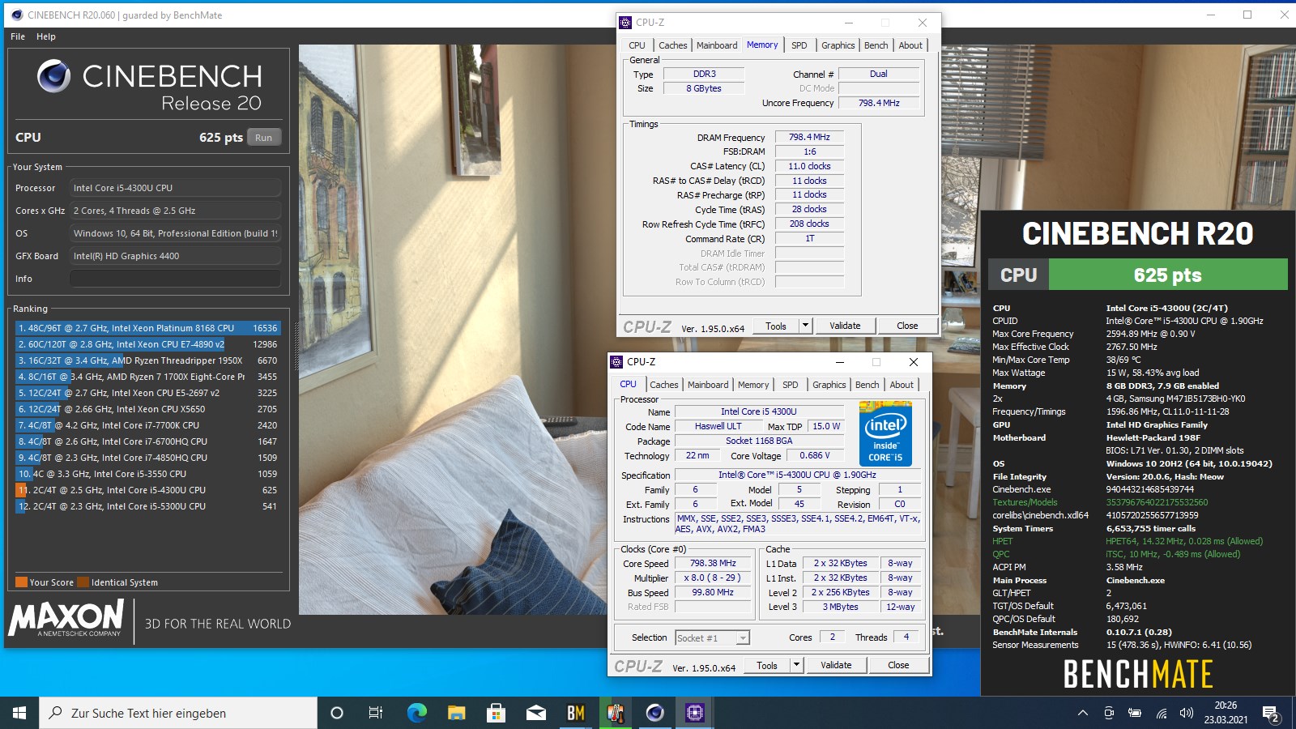Click the CPU-Z Memory window title icon
Viewport: 1296px width, 729px height.
(x=625, y=23)
